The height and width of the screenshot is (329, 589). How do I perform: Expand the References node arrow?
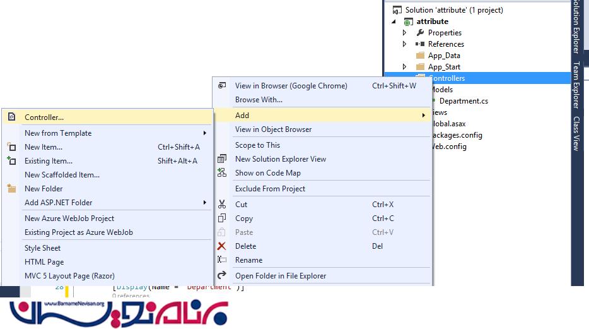(405, 44)
